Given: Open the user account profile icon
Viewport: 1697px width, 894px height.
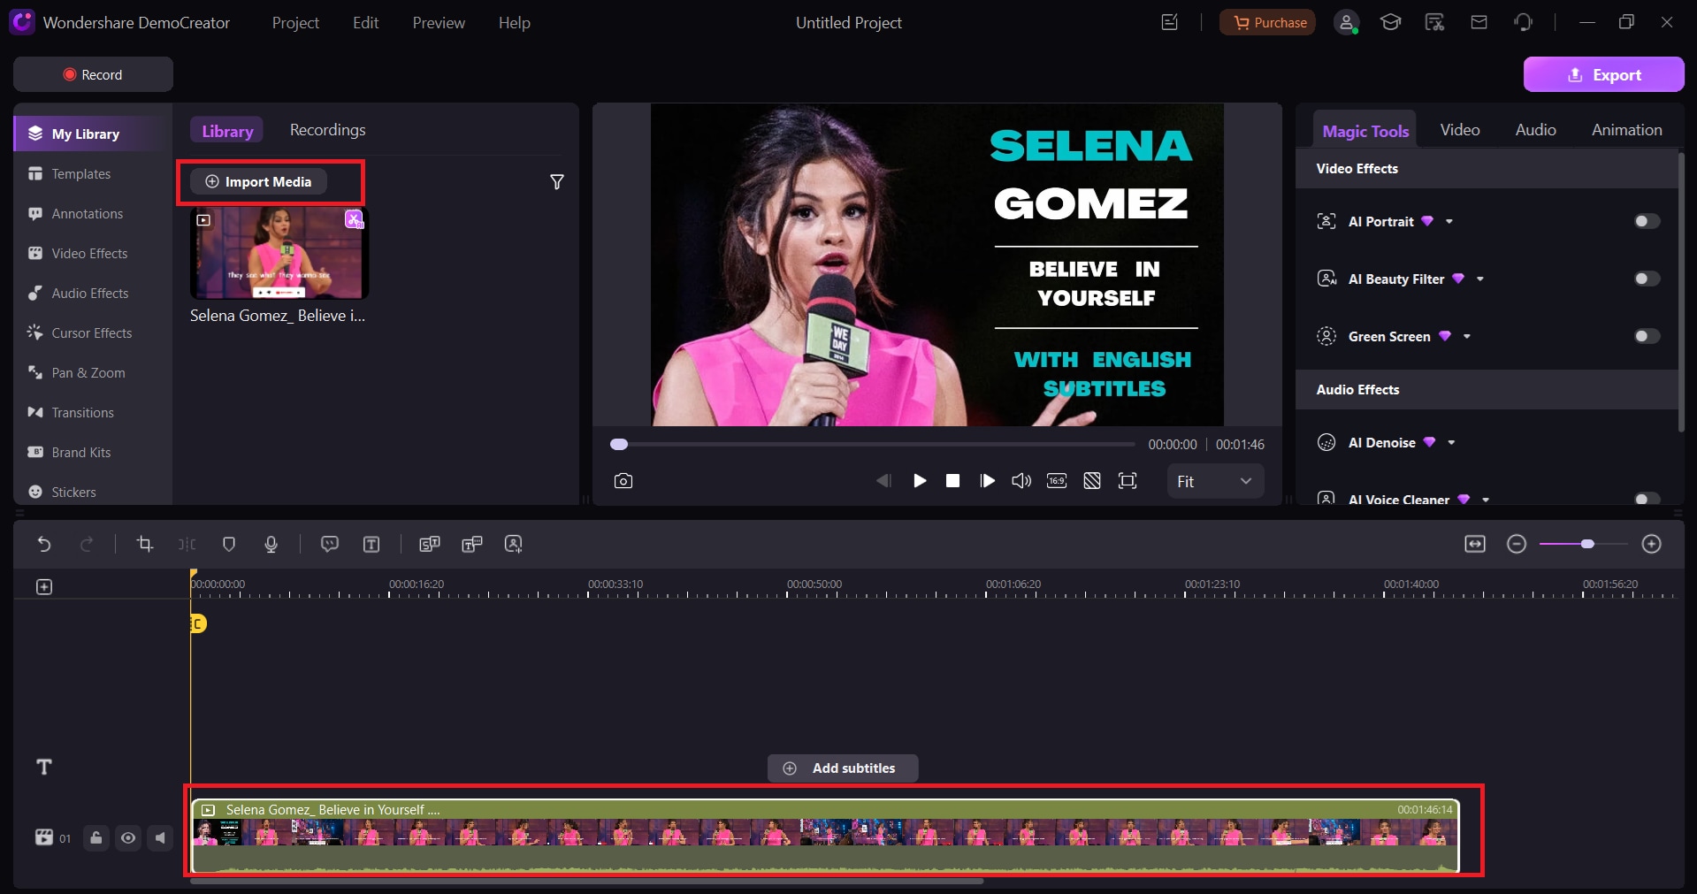Looking at the screenshot, I should 1346,23.
